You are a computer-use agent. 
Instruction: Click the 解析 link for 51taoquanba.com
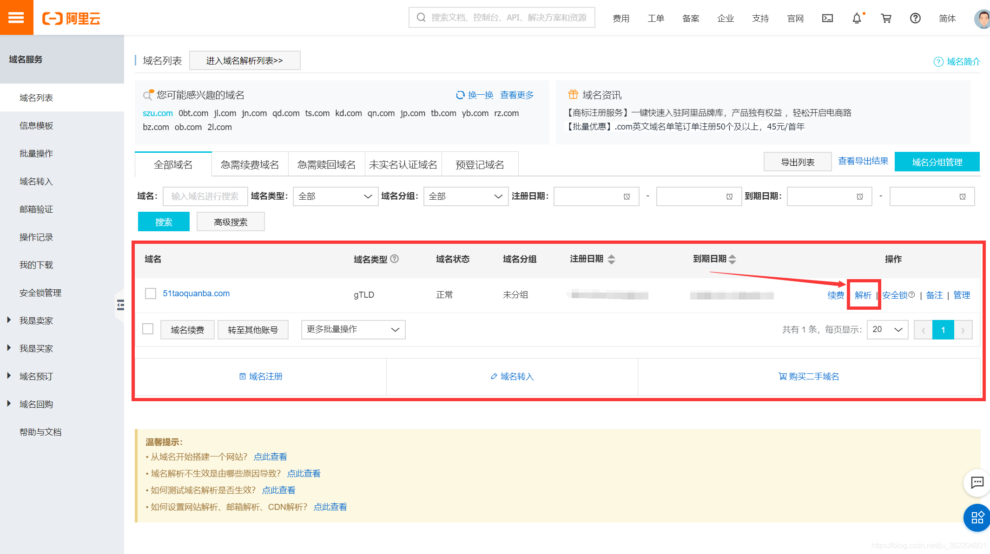pyautogui.click(x=863, y=294)
